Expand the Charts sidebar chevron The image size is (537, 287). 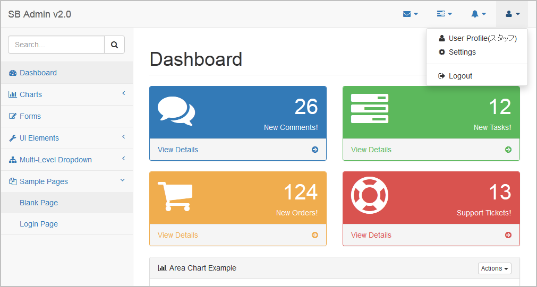124,93
